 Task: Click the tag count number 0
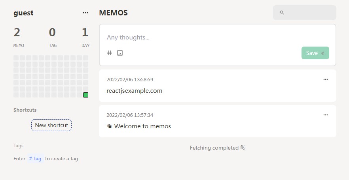click(x=52, y=32)
